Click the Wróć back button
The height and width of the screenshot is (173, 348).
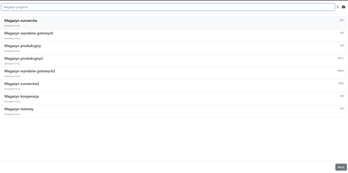pos(341,167)
